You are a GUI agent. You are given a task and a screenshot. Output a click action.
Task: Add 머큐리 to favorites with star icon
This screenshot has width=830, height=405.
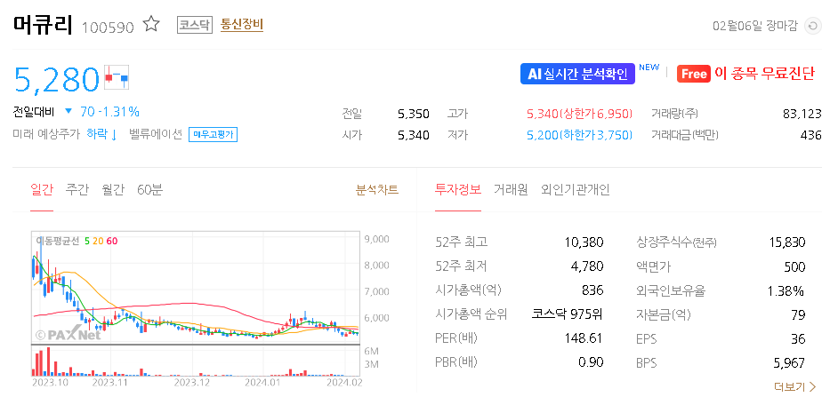coord(151,24)
